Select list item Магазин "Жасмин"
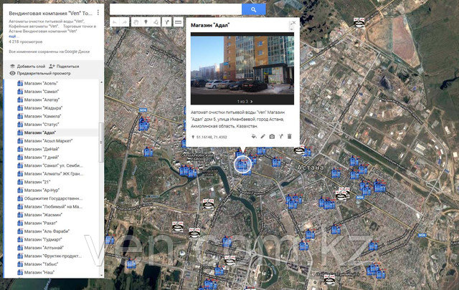This screenshot has width=459, height=290. tap(43, 215)
